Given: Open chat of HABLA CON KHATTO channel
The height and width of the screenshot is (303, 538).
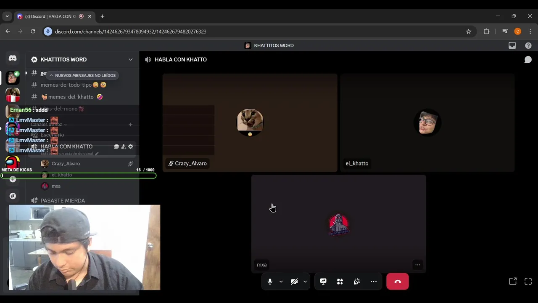Looking at the screenshot, I should coord(116,146).
